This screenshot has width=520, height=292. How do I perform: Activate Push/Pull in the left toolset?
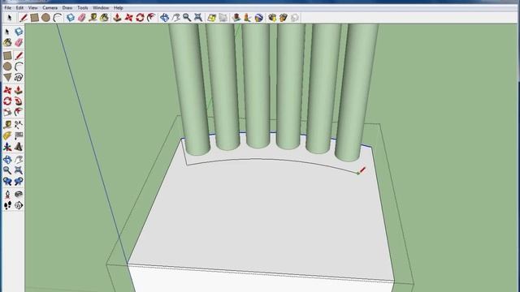19,90
